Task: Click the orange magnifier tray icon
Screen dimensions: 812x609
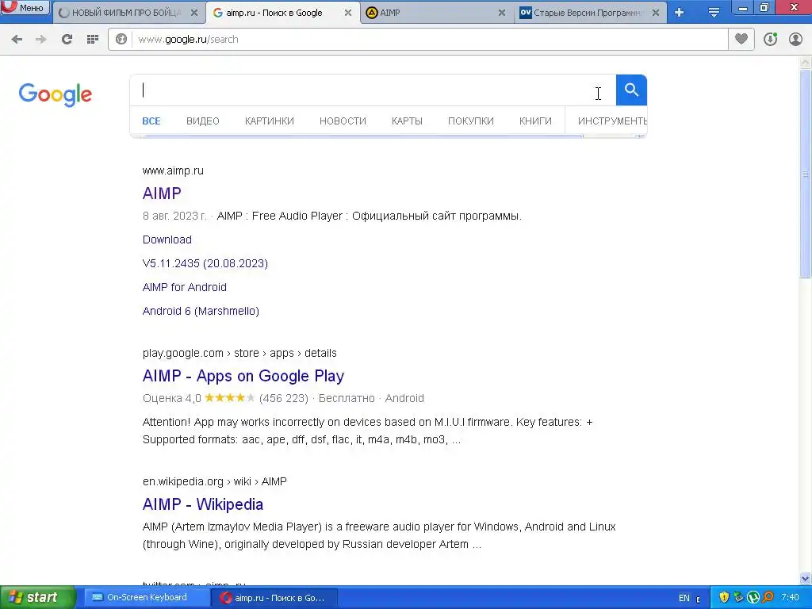Action: pyautogui.click(x=768, y=598)
